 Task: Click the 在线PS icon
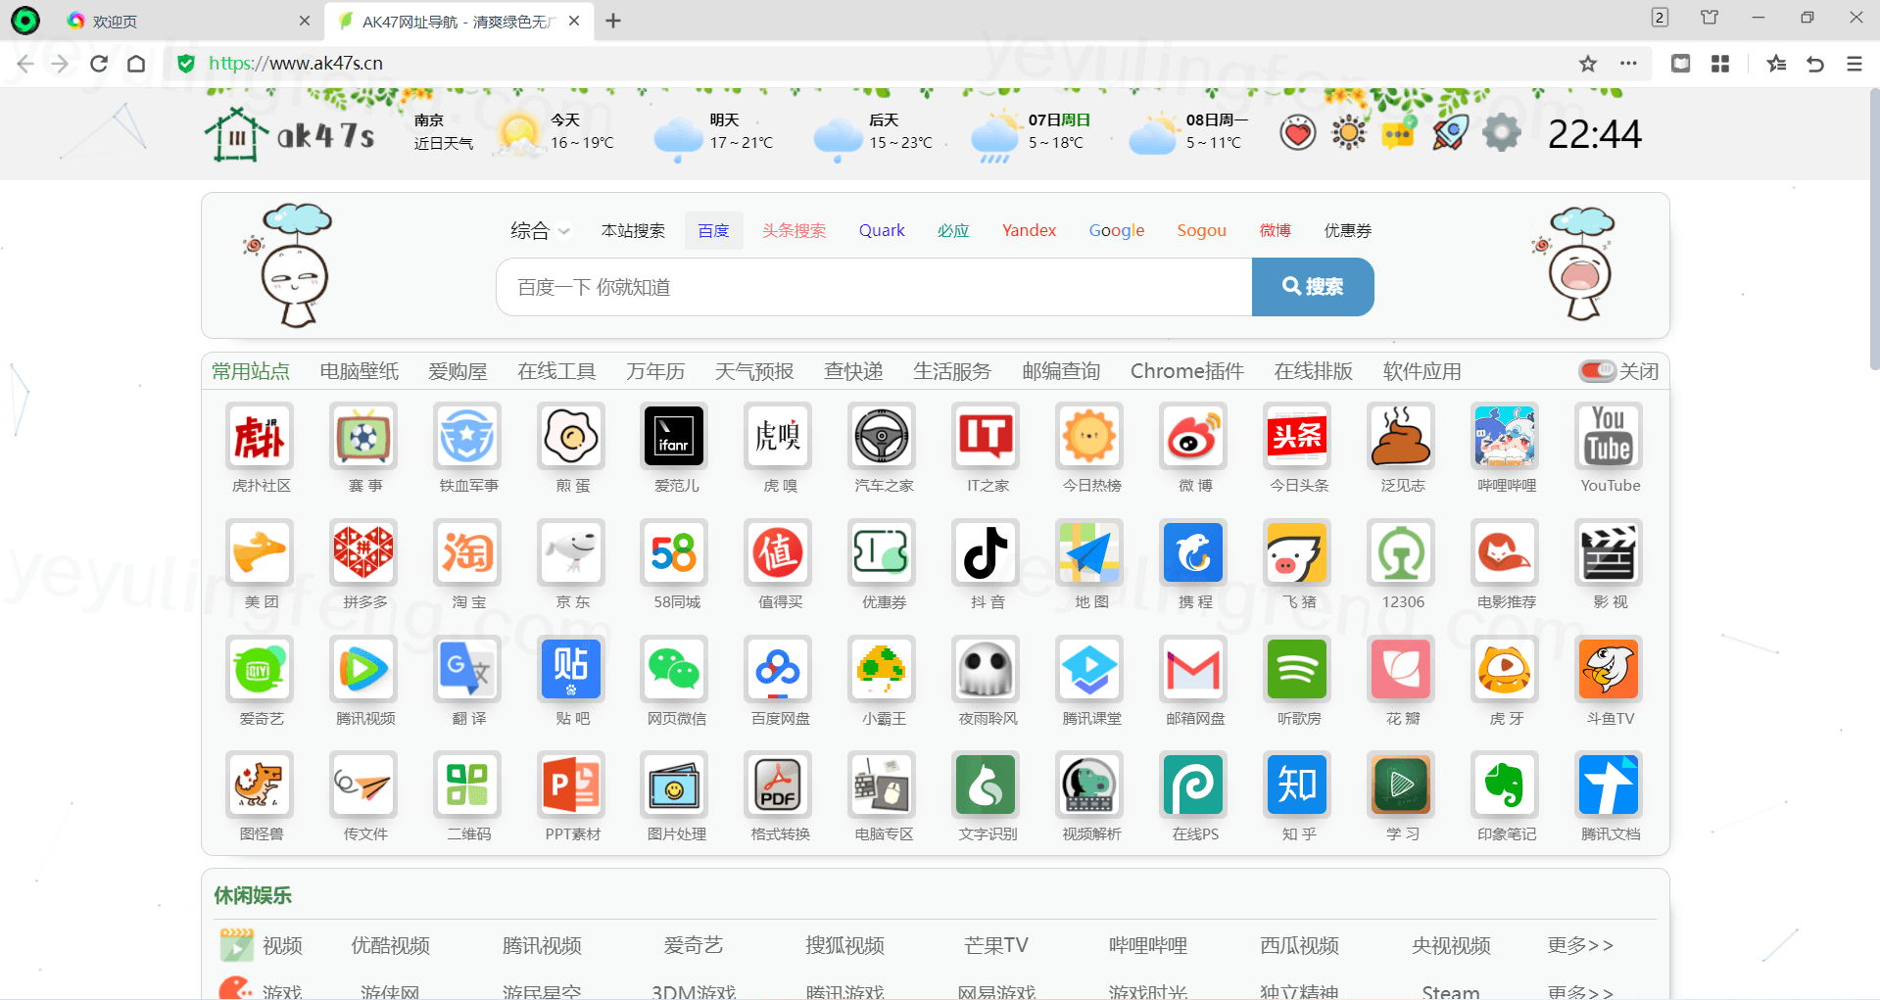pos(1193,785)
